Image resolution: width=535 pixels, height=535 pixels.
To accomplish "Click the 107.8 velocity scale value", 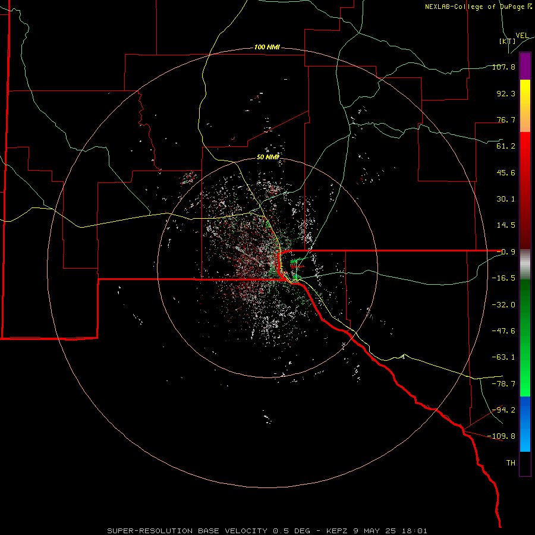I will coord(503,67).
